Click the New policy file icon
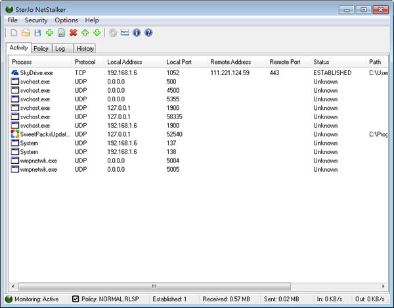This screenshot has width=394, height=308. coord(13,32)
